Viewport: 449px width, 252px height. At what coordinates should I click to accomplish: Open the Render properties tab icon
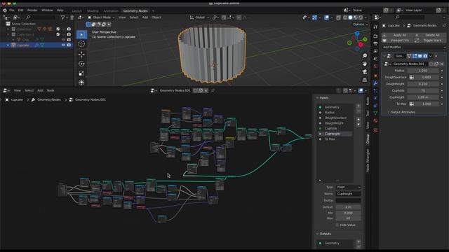click(375, 36)
